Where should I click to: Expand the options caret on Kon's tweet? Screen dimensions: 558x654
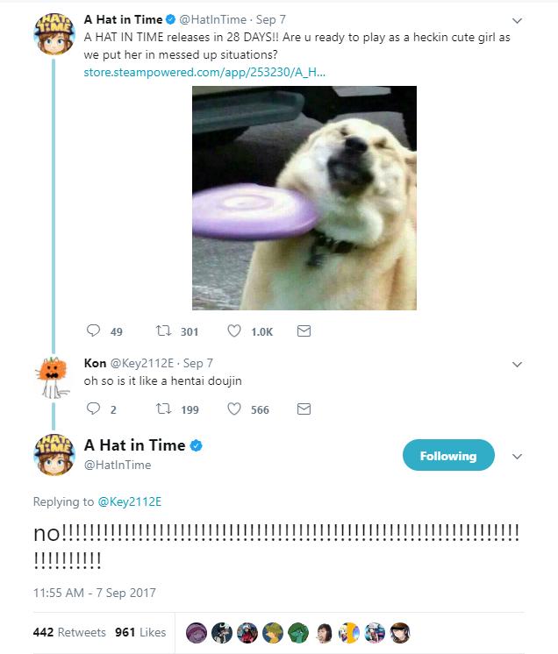(517, 364)
